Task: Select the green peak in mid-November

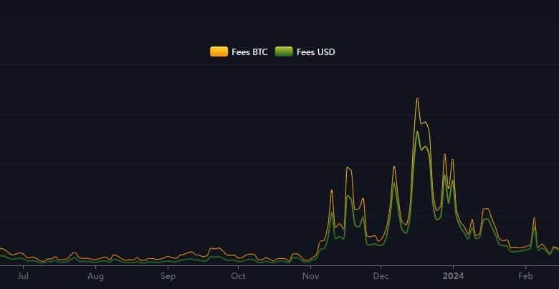Action: [348, 195]
